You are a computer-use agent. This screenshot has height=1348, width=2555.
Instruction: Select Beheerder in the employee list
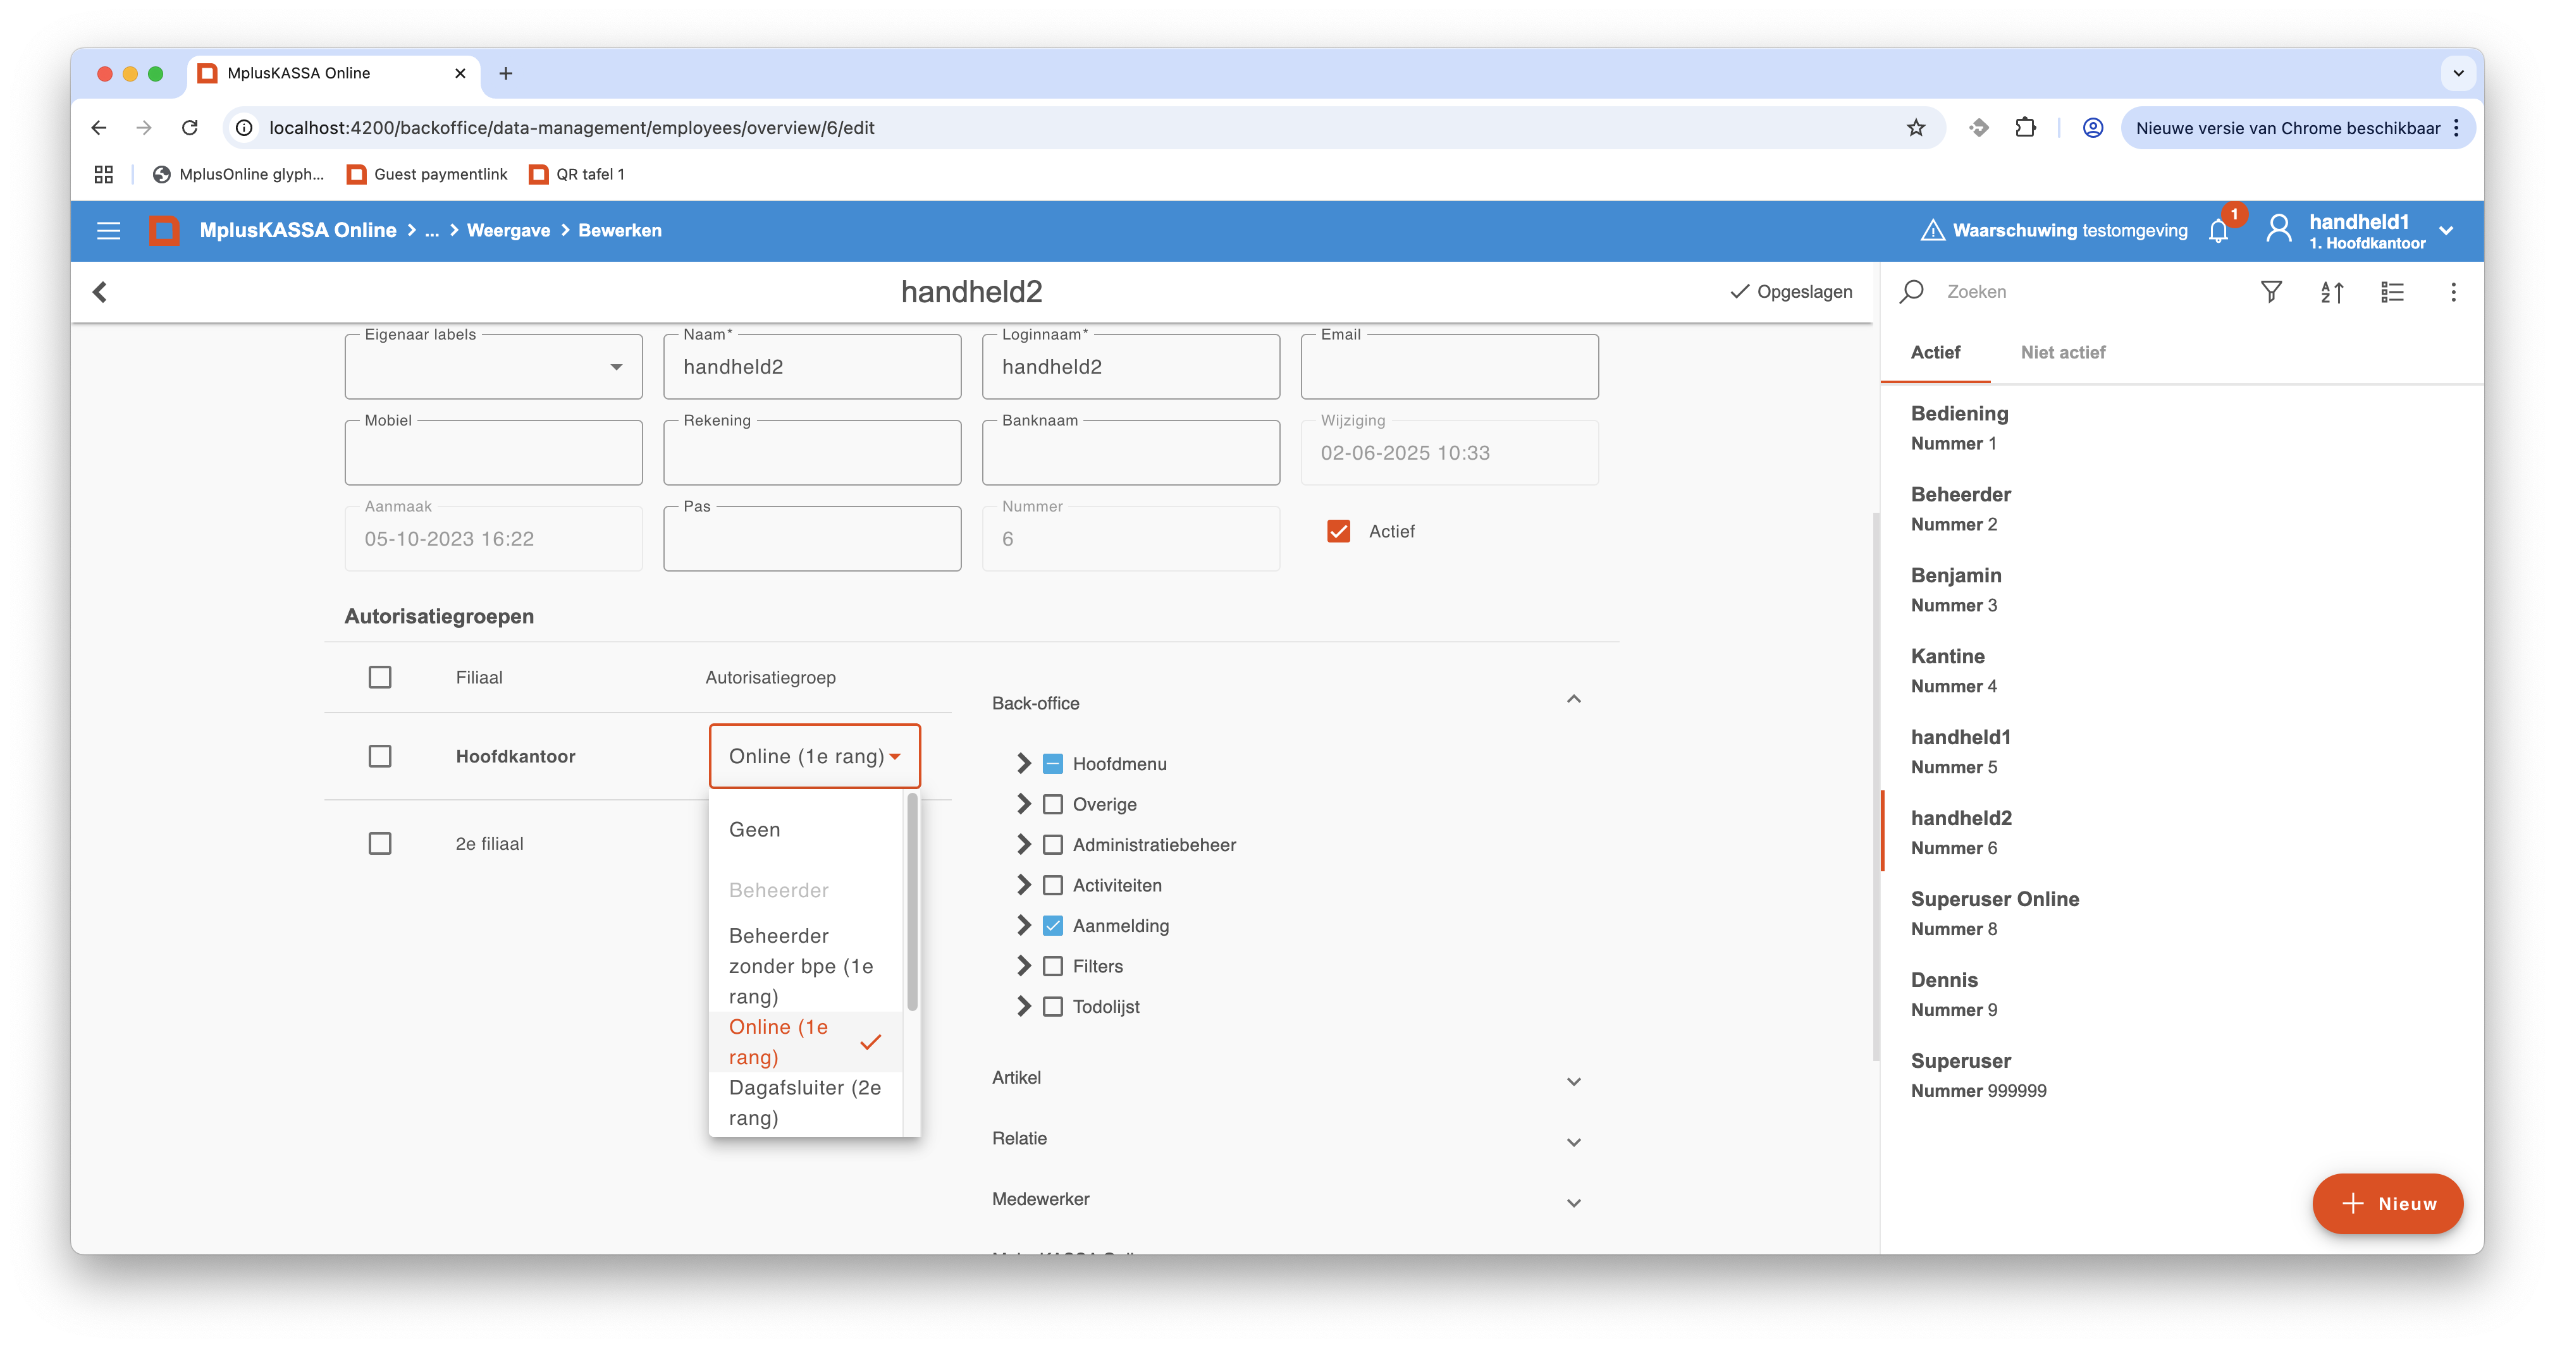(2182, 508)
